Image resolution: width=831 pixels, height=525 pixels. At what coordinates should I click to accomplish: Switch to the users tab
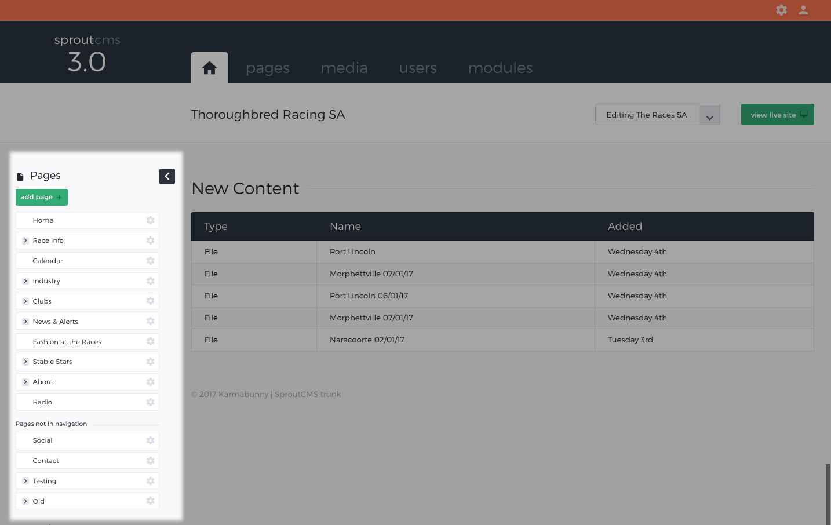(x=418, y=68)
